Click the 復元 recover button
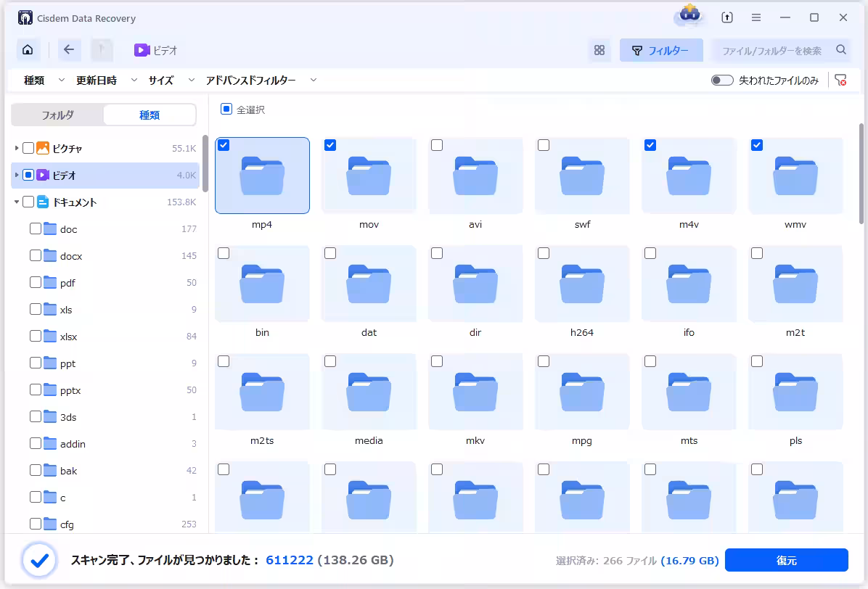Screen dimensions: 868x589 786,560
